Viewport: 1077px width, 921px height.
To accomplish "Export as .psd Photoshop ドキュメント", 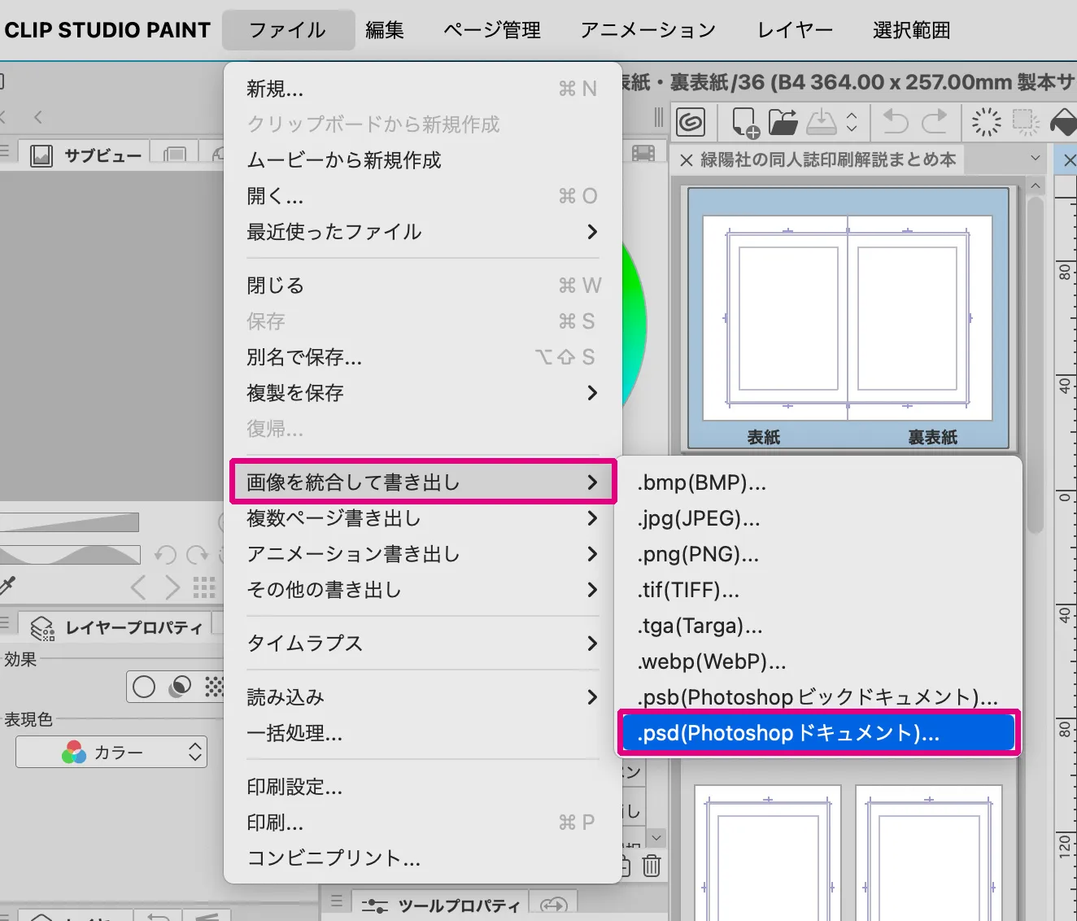I will tap(818, 733).
